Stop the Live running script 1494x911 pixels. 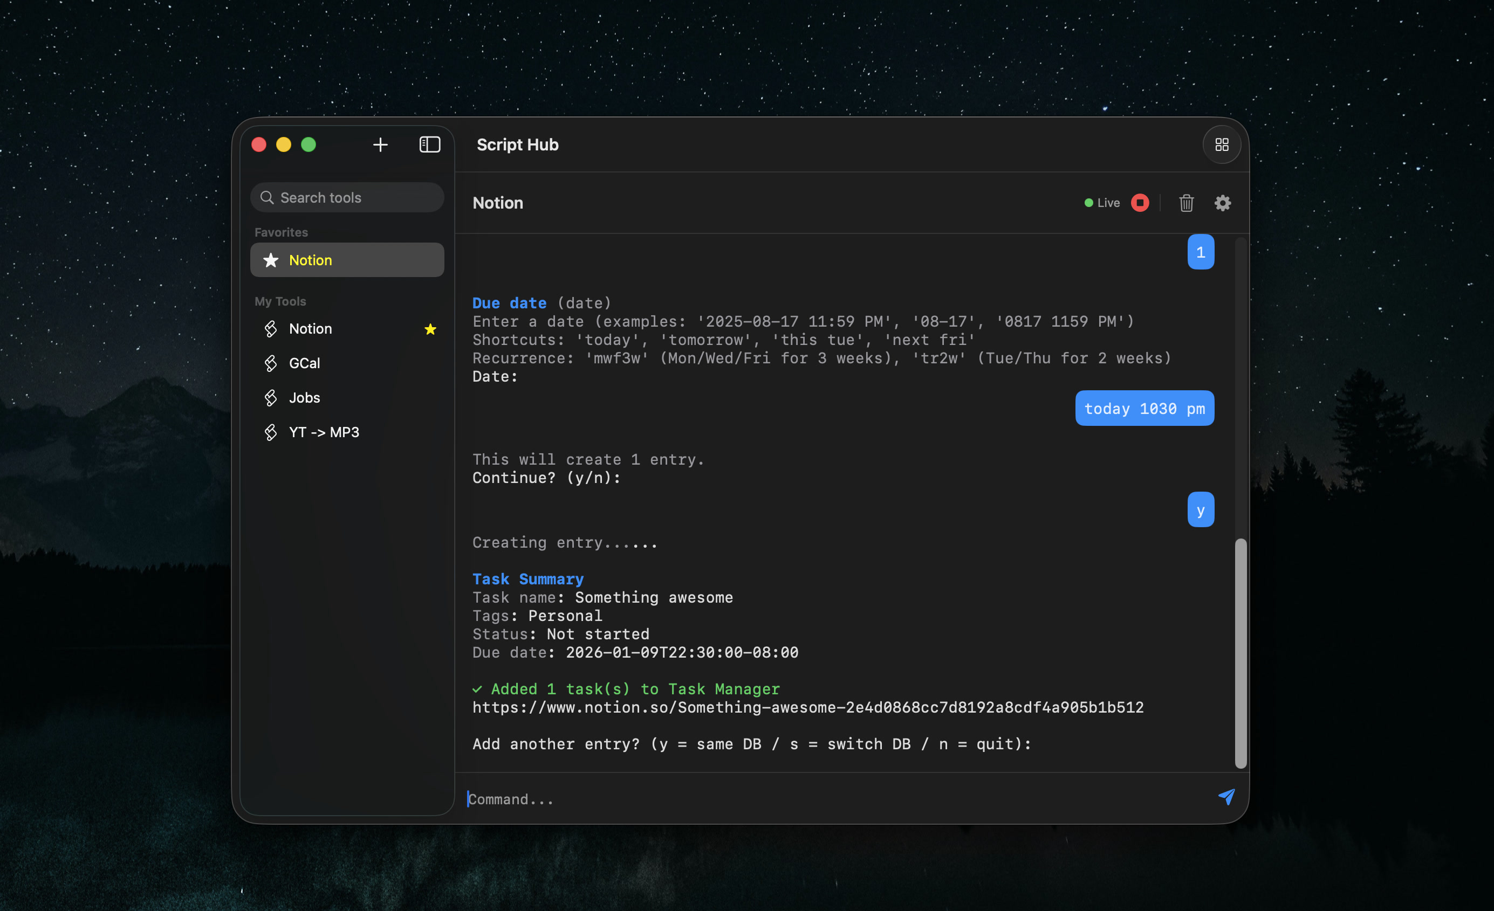1139,203
